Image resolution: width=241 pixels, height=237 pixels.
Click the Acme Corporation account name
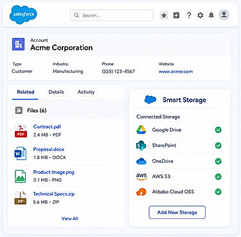point(62,48)
